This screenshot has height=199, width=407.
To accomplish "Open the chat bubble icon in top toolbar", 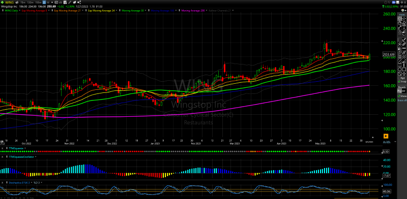I will [74, 3].
